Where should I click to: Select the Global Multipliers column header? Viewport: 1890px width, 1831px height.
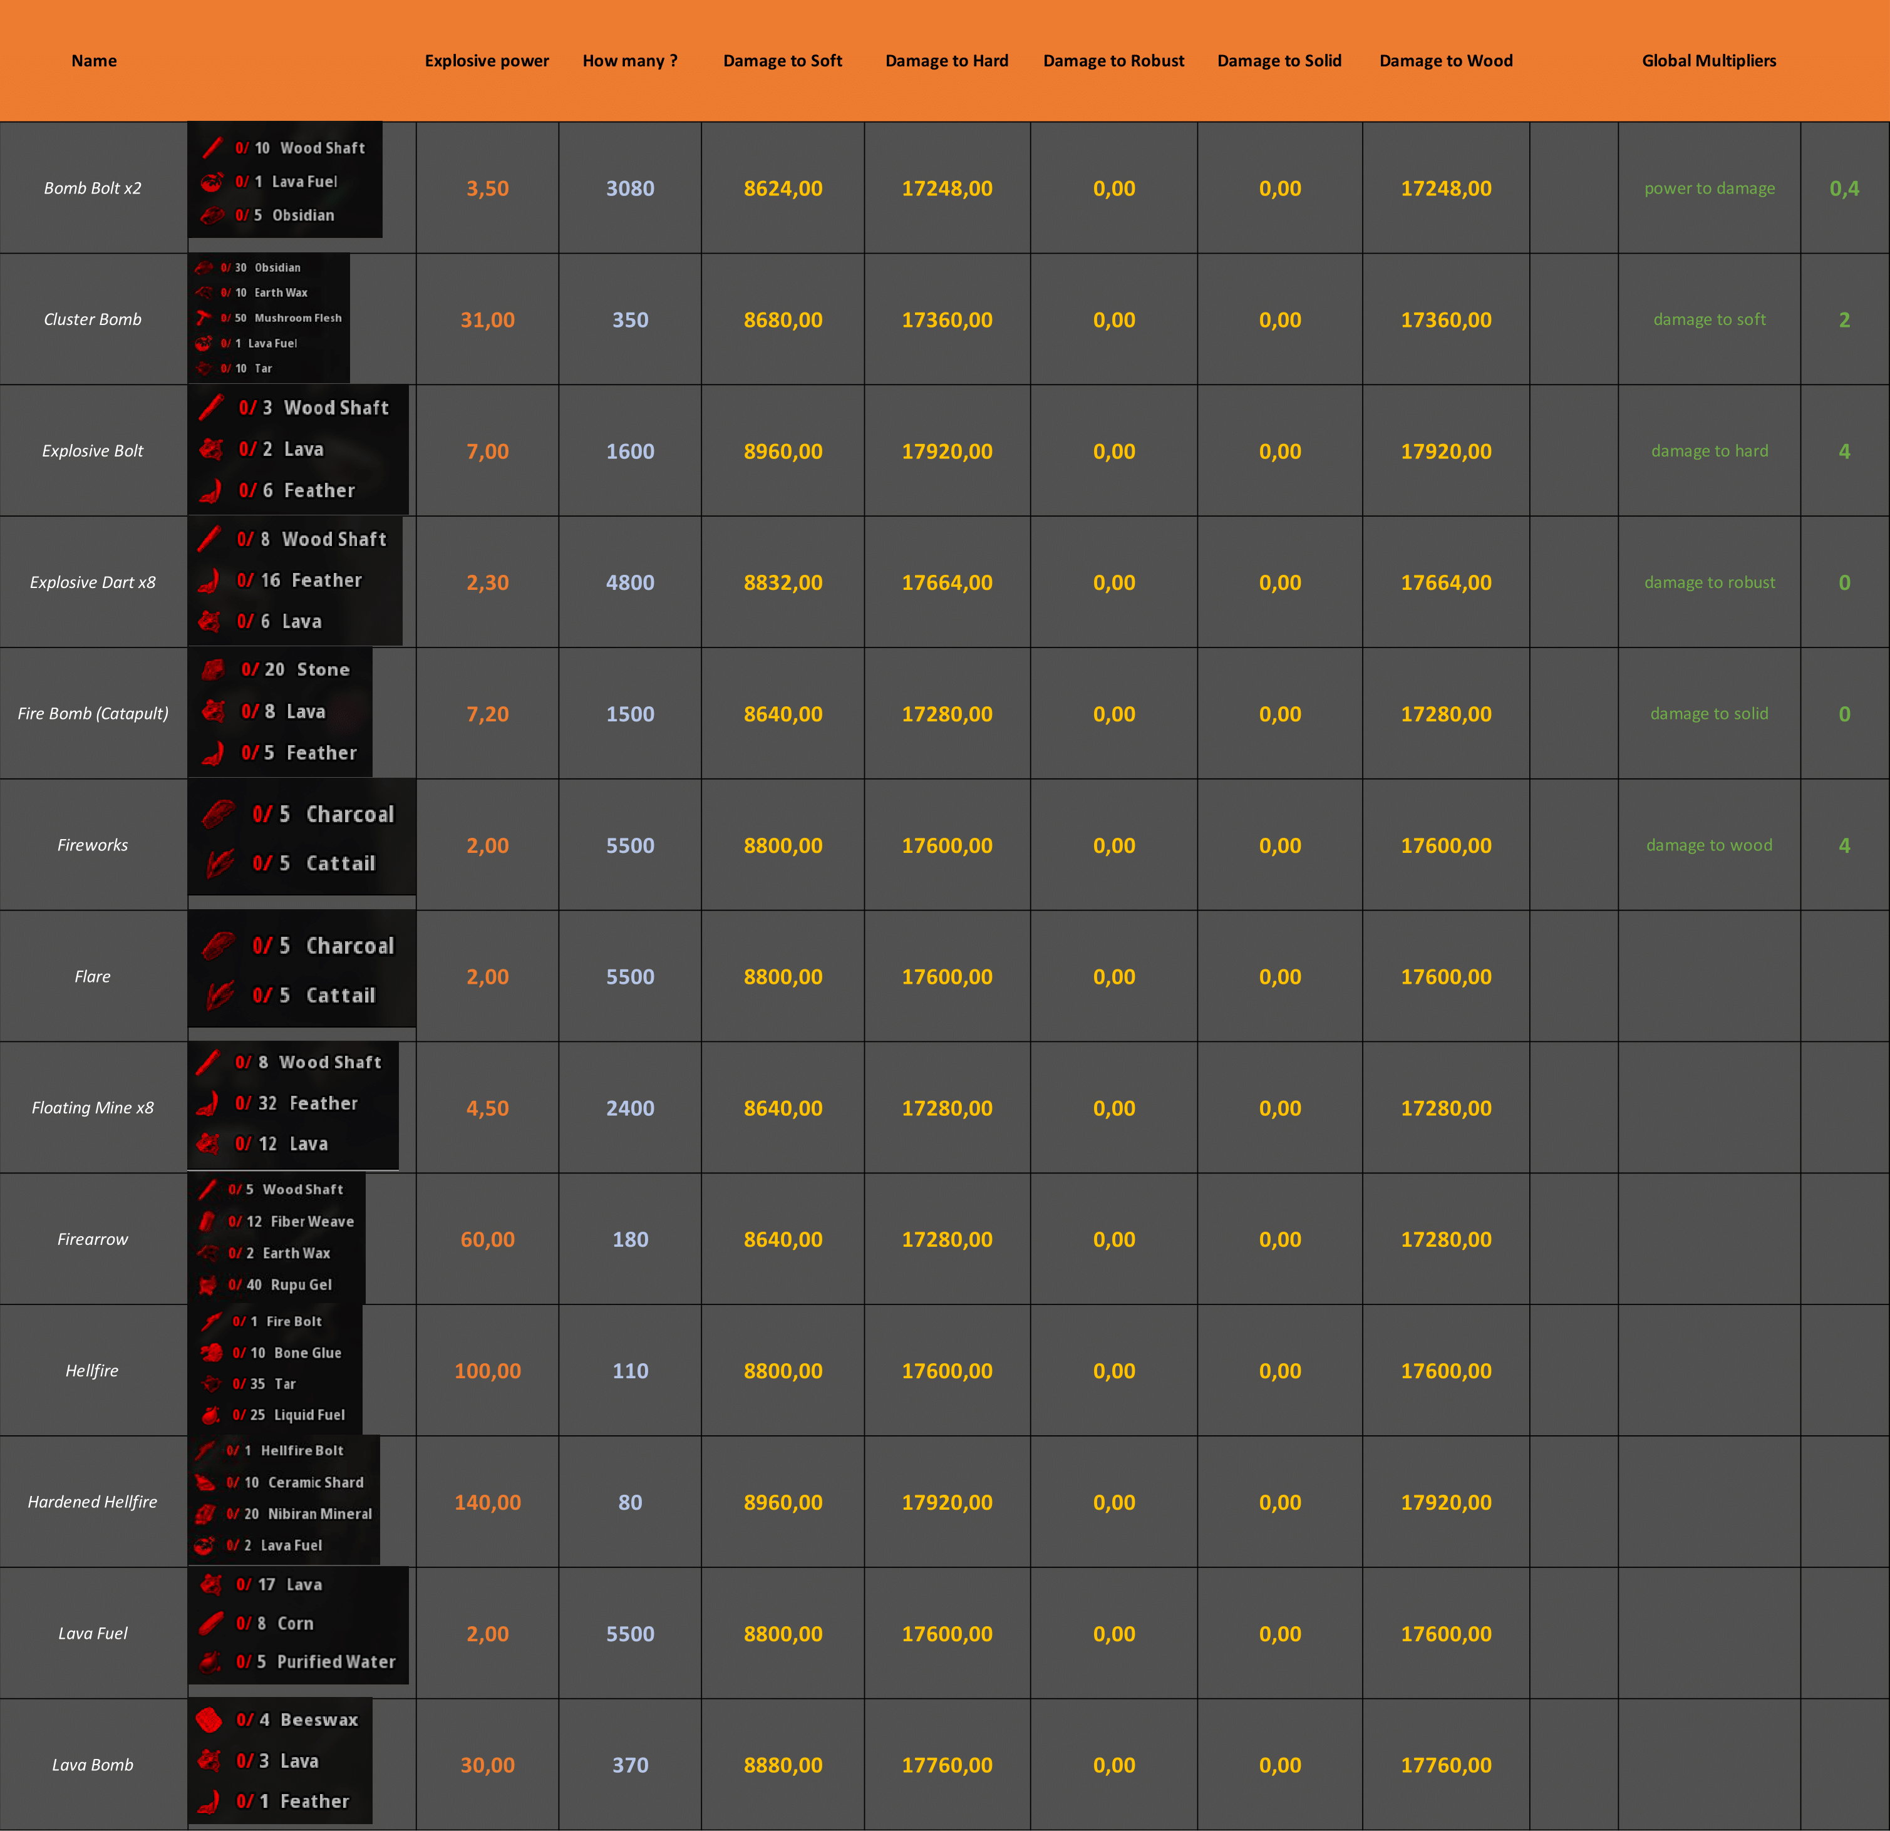tap(1708, 61)
